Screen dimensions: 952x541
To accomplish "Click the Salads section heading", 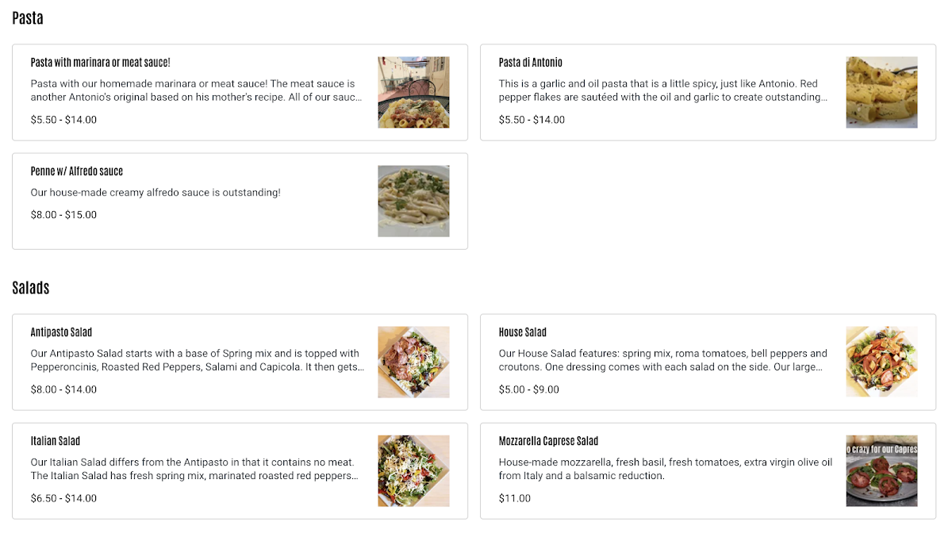I will [x=31, y=288].
